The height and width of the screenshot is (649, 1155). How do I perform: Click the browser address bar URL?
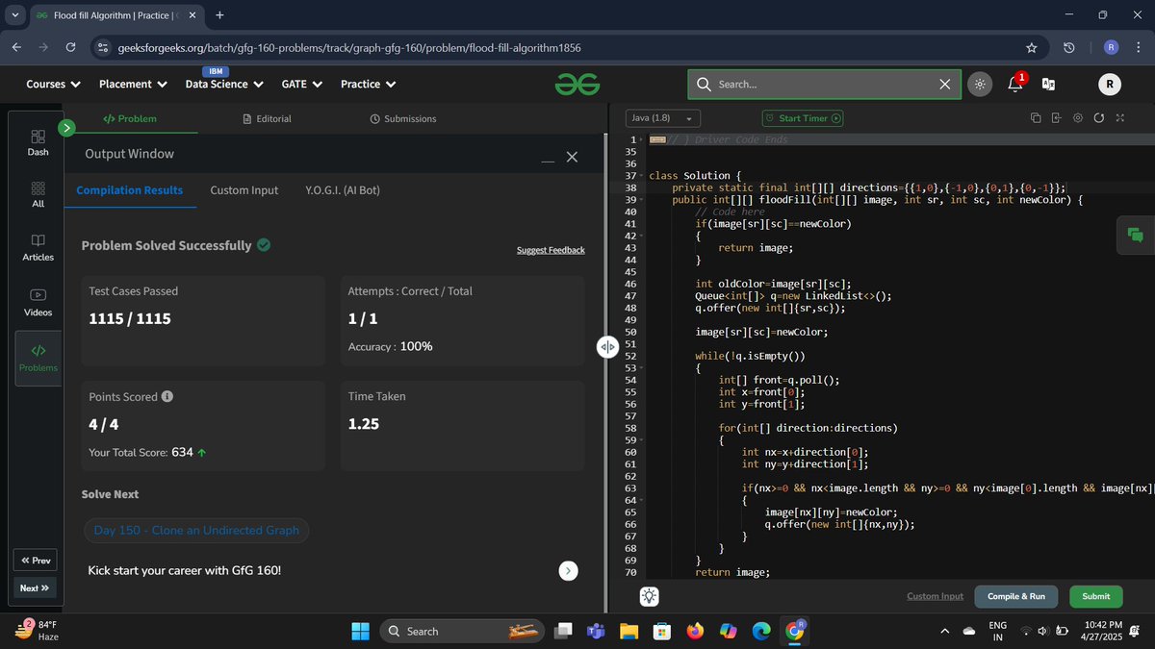point(348,47)
